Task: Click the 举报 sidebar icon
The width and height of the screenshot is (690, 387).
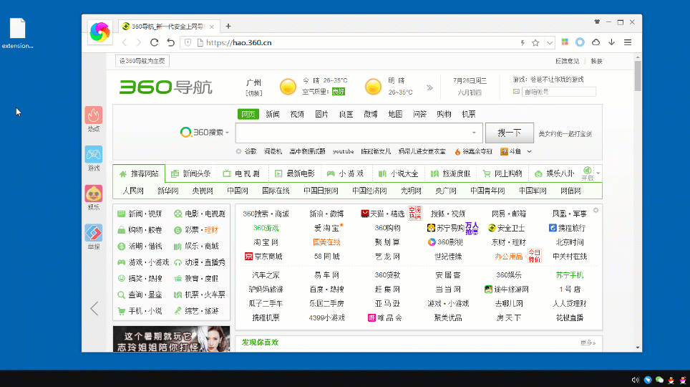Action: [x=94, y=233]
